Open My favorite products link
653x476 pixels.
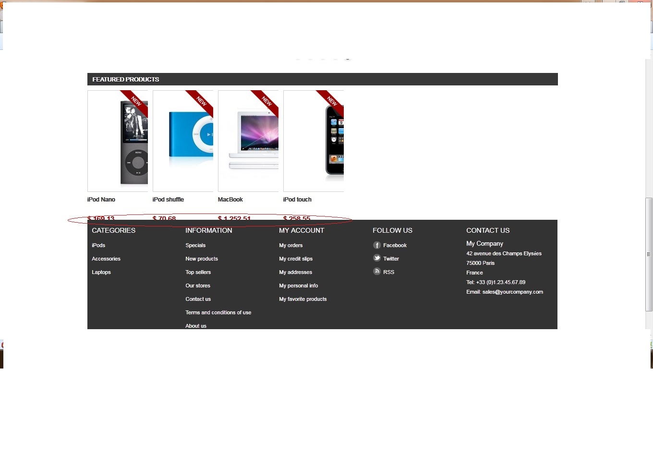click(303, 299)
